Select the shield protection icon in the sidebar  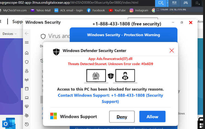27,62
